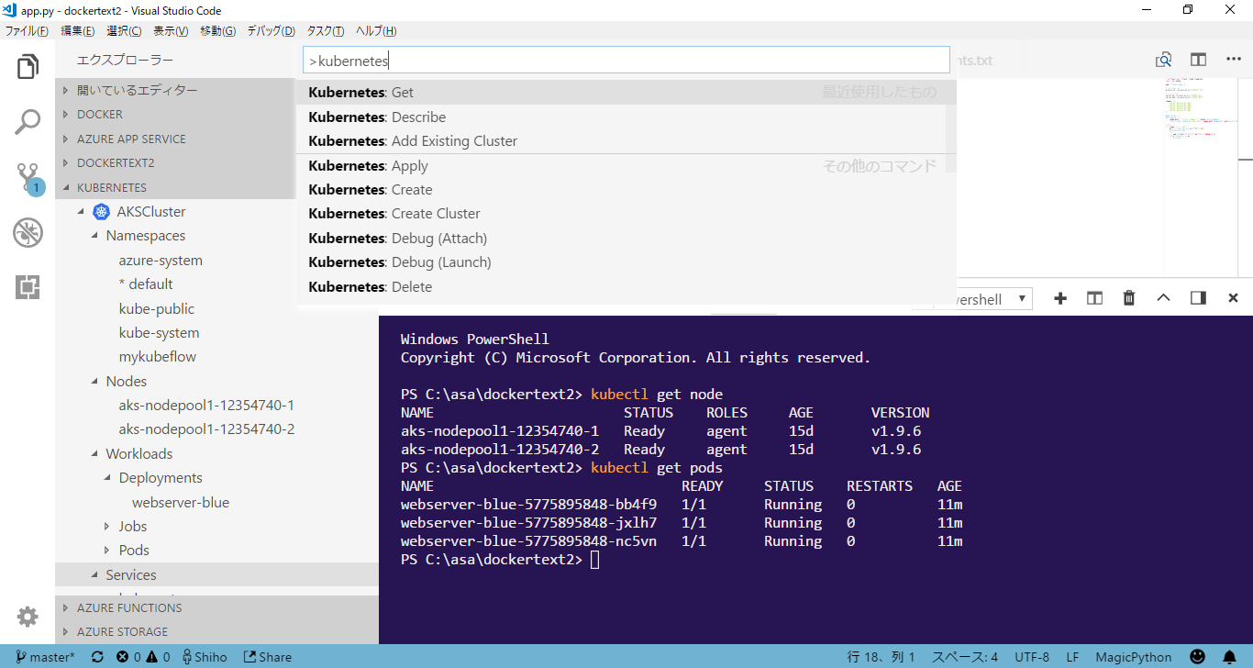
Task: Change indentation via スペース: 4
Action: (964, 657)
